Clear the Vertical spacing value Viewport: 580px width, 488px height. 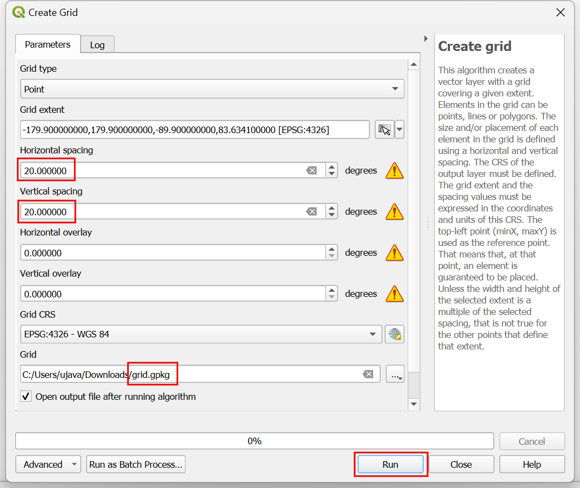(312, 212)
